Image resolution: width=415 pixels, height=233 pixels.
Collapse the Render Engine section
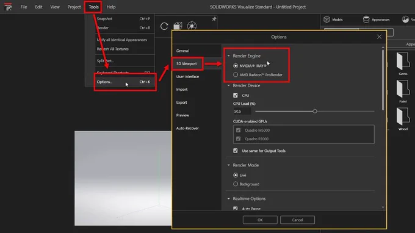[229, 56]
